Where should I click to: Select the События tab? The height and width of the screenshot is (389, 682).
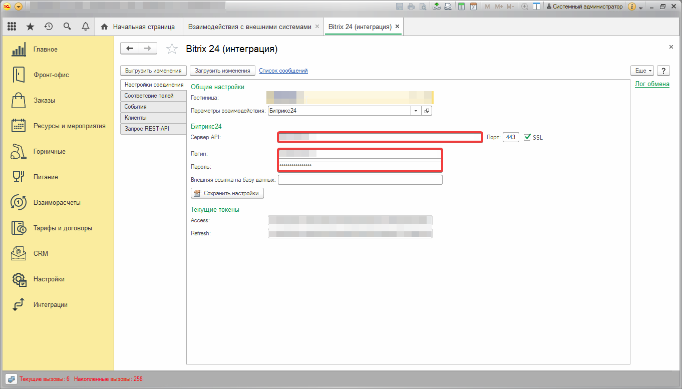coord(154,107)
